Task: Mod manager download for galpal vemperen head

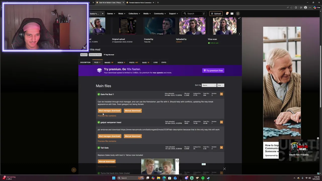Action: point(109,136)
